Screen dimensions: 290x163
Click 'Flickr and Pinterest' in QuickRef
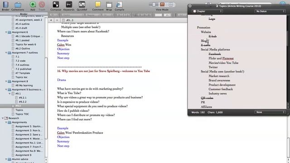point(221,58)
